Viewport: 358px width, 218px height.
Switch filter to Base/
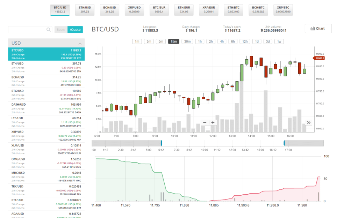click(x=61, y=30)
